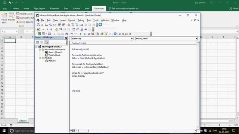This screenshot has height=134, width=239.
Task: Open the Run menu in VBA editor
Action: click(89, 20)
